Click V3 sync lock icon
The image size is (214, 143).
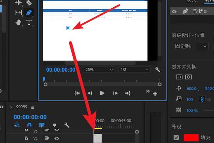[47, 130]
